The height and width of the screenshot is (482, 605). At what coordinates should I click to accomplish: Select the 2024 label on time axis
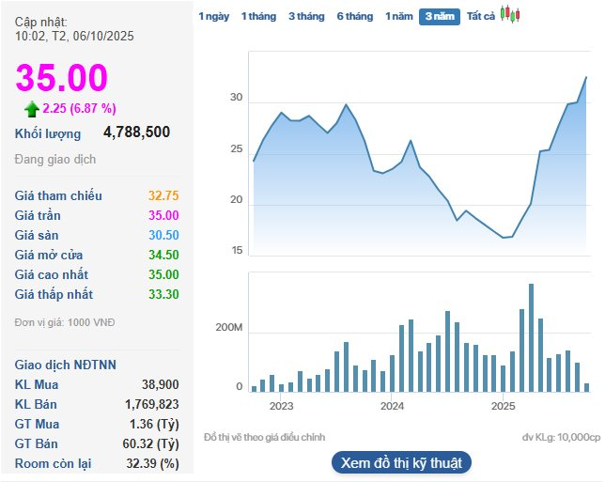point(392,406)
